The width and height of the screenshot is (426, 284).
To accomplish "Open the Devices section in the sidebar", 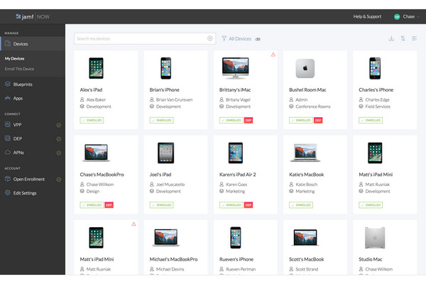I will [33, 44].
